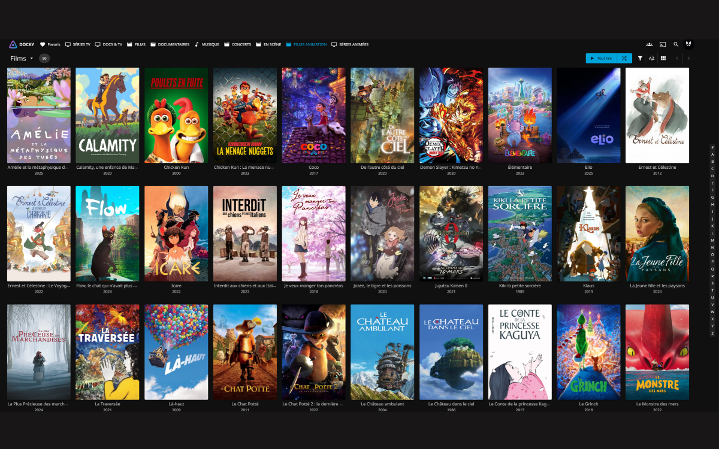The width and height of the screenshot is (719, 449).
Task: Open the SyncPlay group icon
Action: 649,44
